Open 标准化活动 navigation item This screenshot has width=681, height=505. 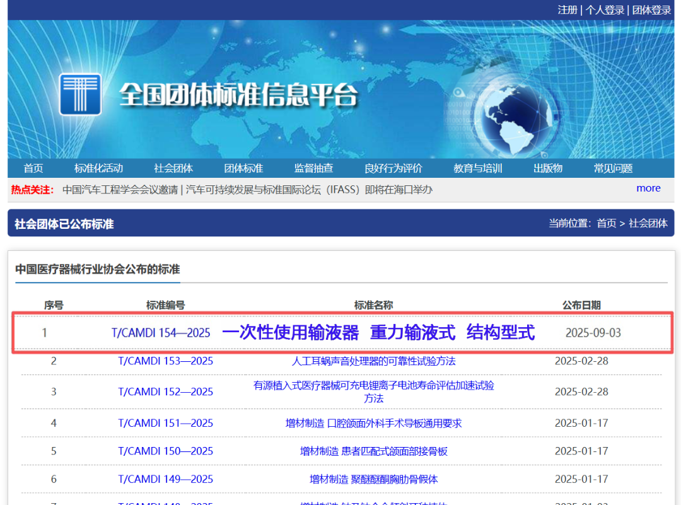click(x=98, y=168)
